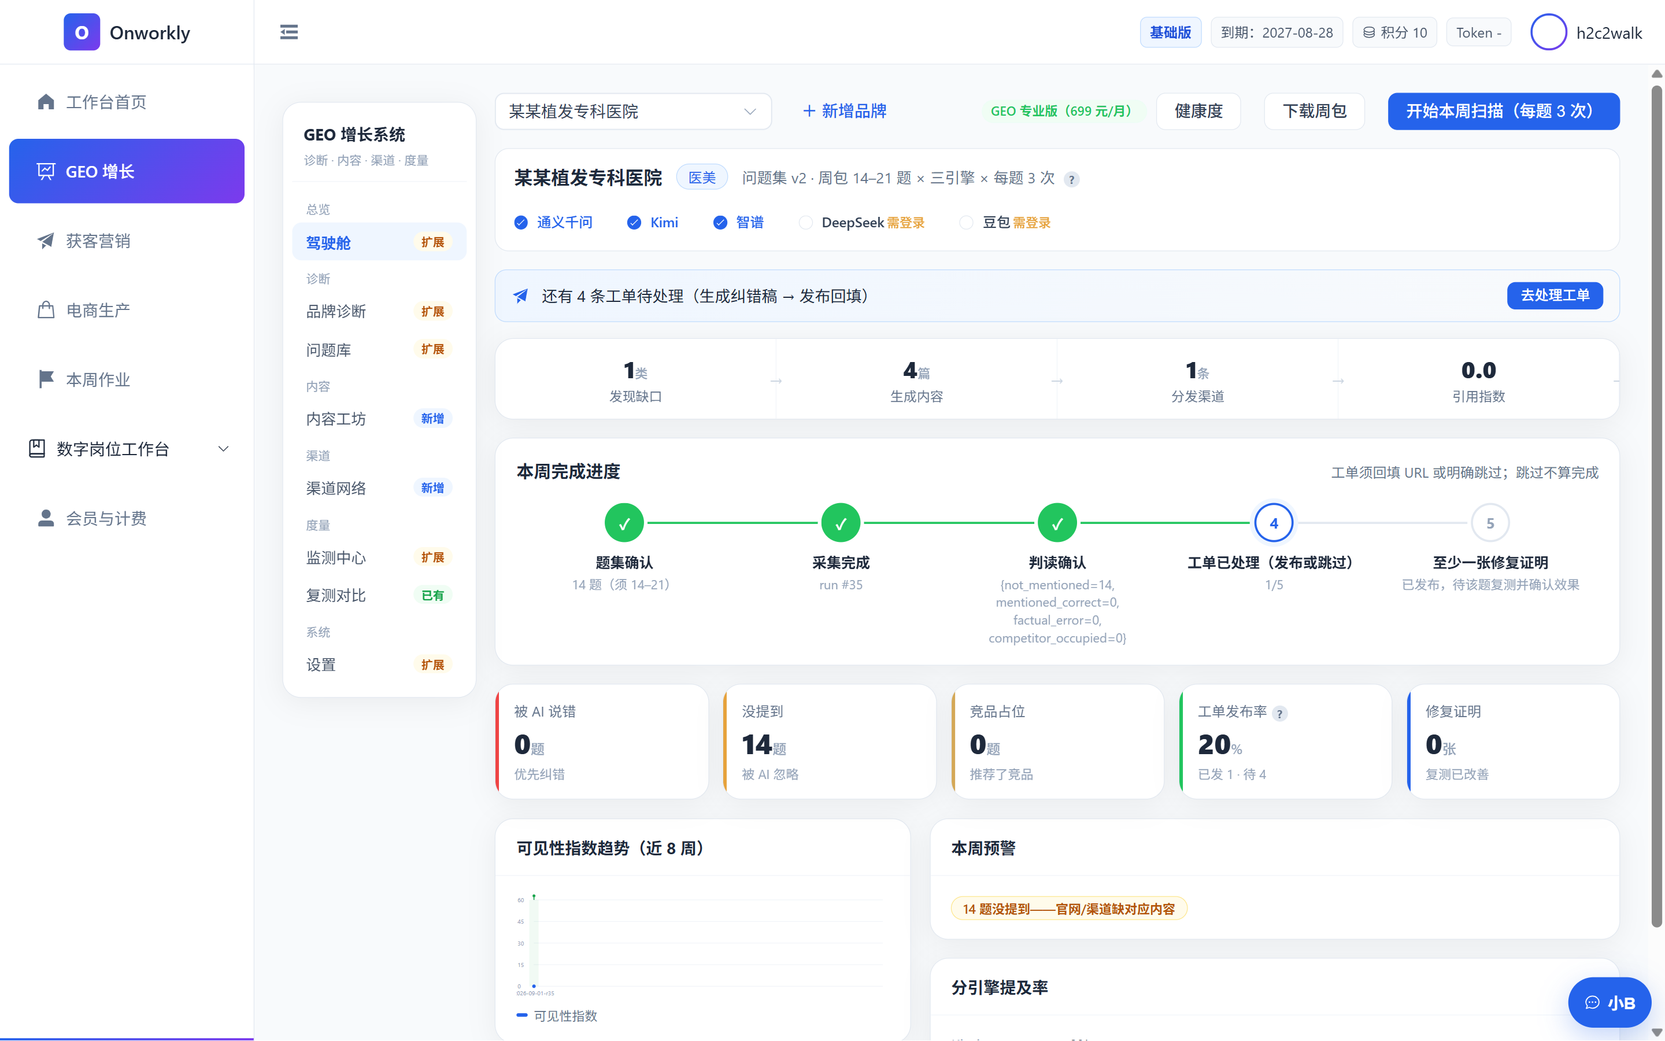This screenshot has width=1665, height=1041.
Task: Click the Onworkly logo icon
Action: tap(81, 32)
